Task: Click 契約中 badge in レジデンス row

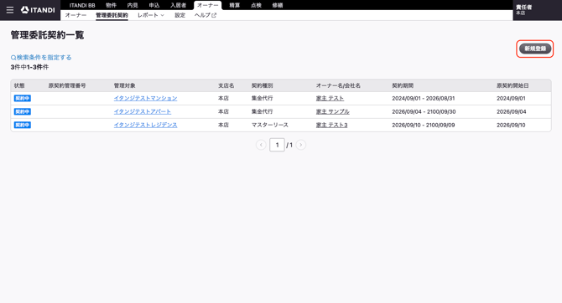Action: tap(22, 125)
